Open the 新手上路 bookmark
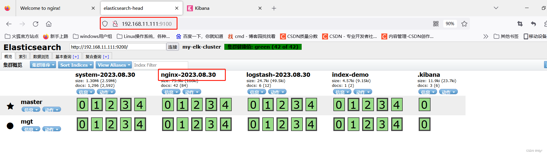Screen dimensions: 547x155 (56, 36)
